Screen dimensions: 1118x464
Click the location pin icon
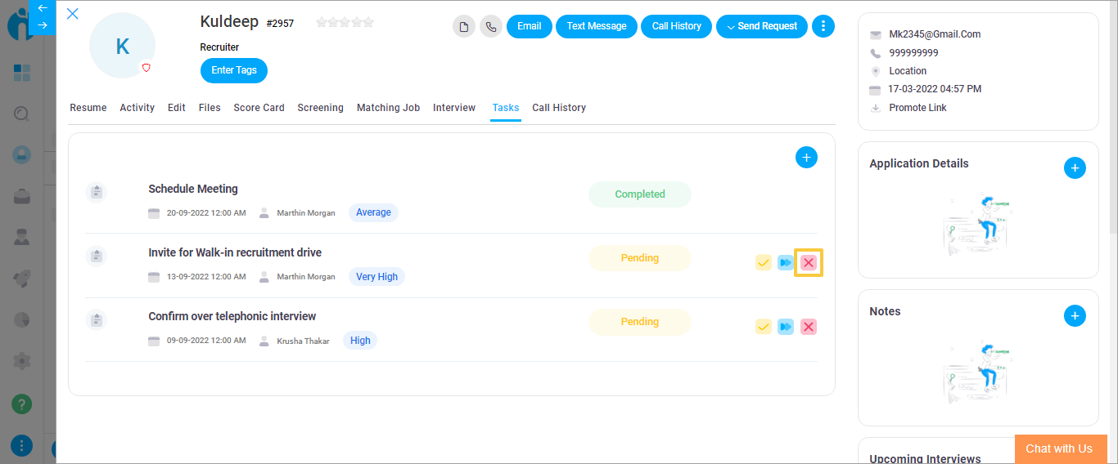pyautogui.click(x=876, y=72)
